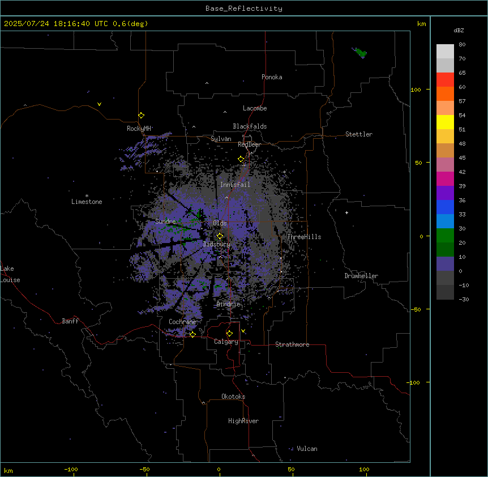Click the Stettler city label
This screenshot has height=477, width=488.
(x=359, y=134)
